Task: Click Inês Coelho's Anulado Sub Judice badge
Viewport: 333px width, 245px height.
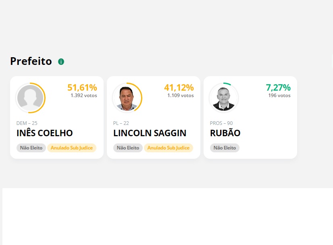Action: (72, 148)
